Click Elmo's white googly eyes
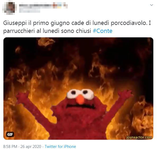This screenshot has height=149, width=157. pyautogui.click(x=80, y=93)
